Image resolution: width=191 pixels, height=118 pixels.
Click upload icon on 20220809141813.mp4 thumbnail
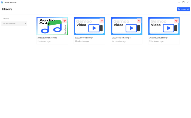click(x=102, y=20)
